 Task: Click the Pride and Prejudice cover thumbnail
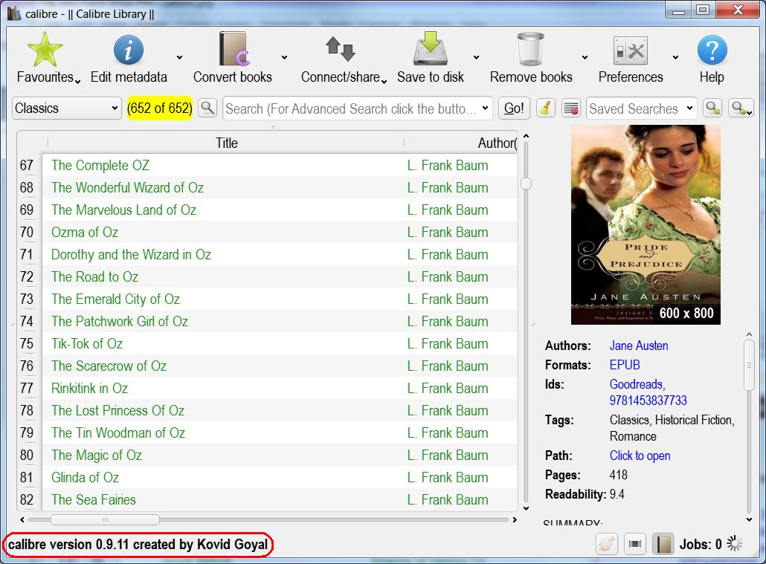[646, 224]
